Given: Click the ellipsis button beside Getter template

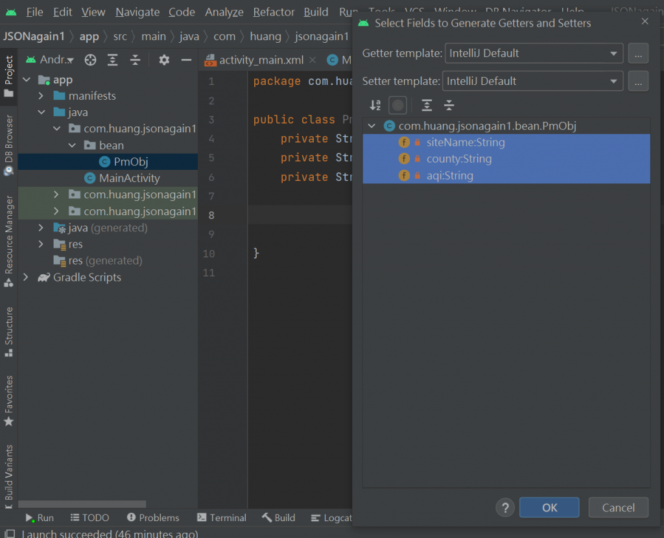Looking at the screenshot, I should click(638, 53).
